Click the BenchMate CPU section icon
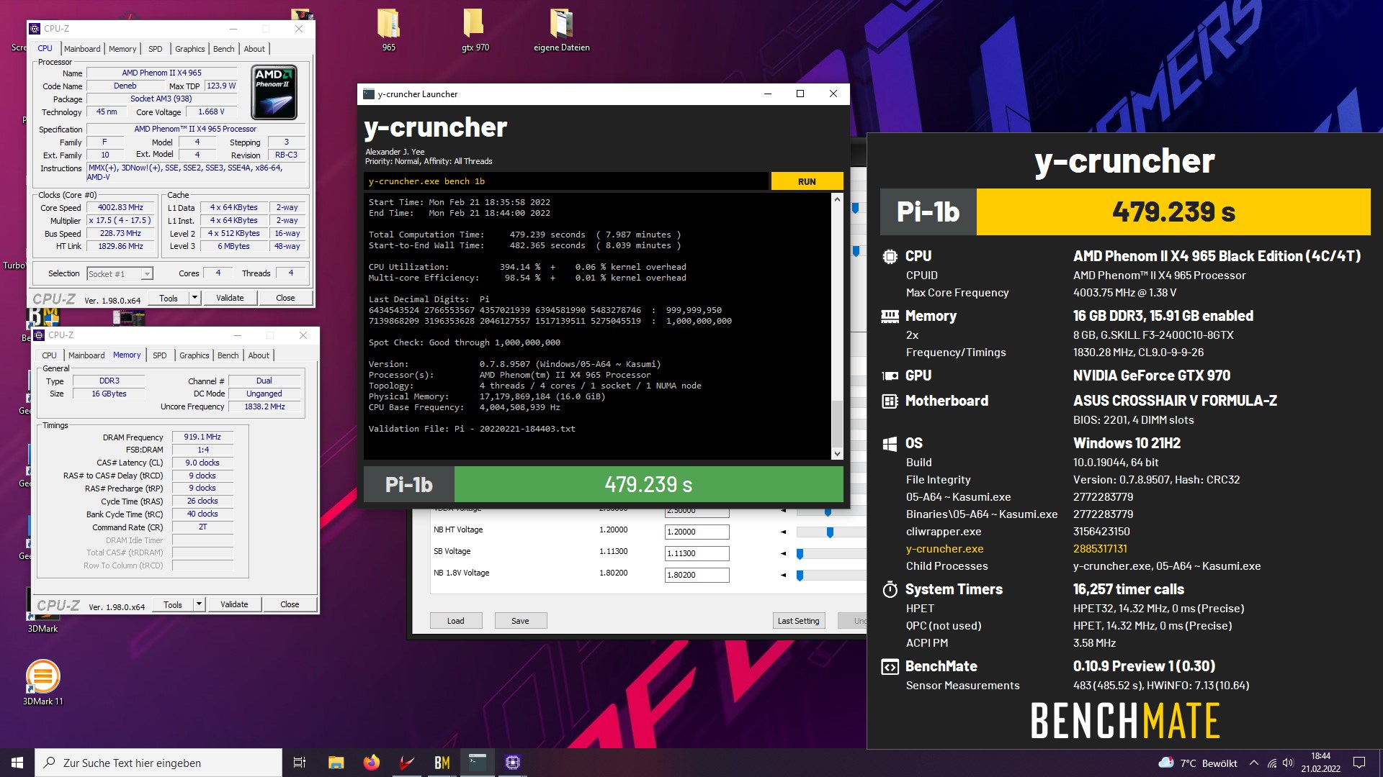Screen dimensions: 1383x777 (x=890, y=256)
